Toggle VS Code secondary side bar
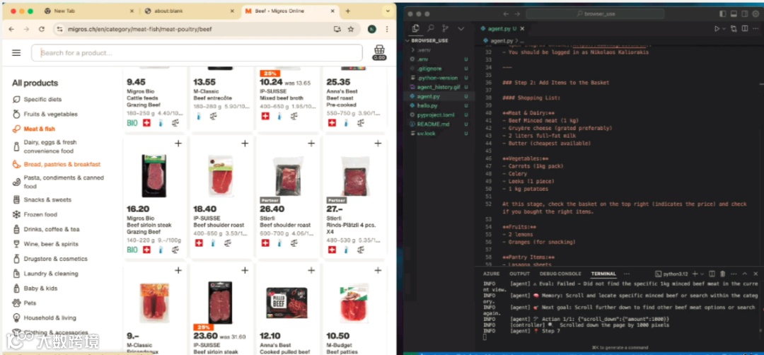This screenshot has height=355, width=764. click(743, 14)
